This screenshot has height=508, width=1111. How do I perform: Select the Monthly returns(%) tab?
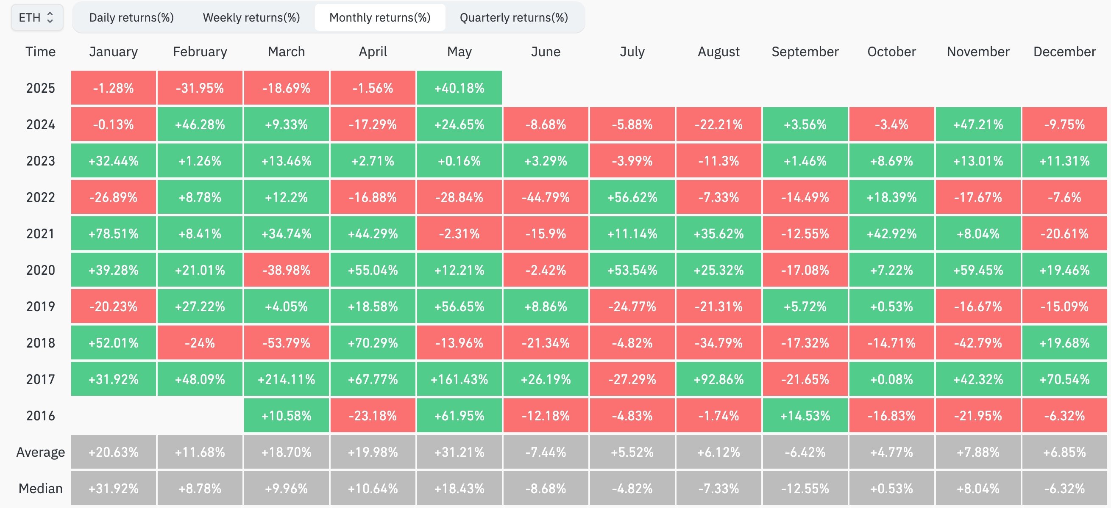click(379, 18)
